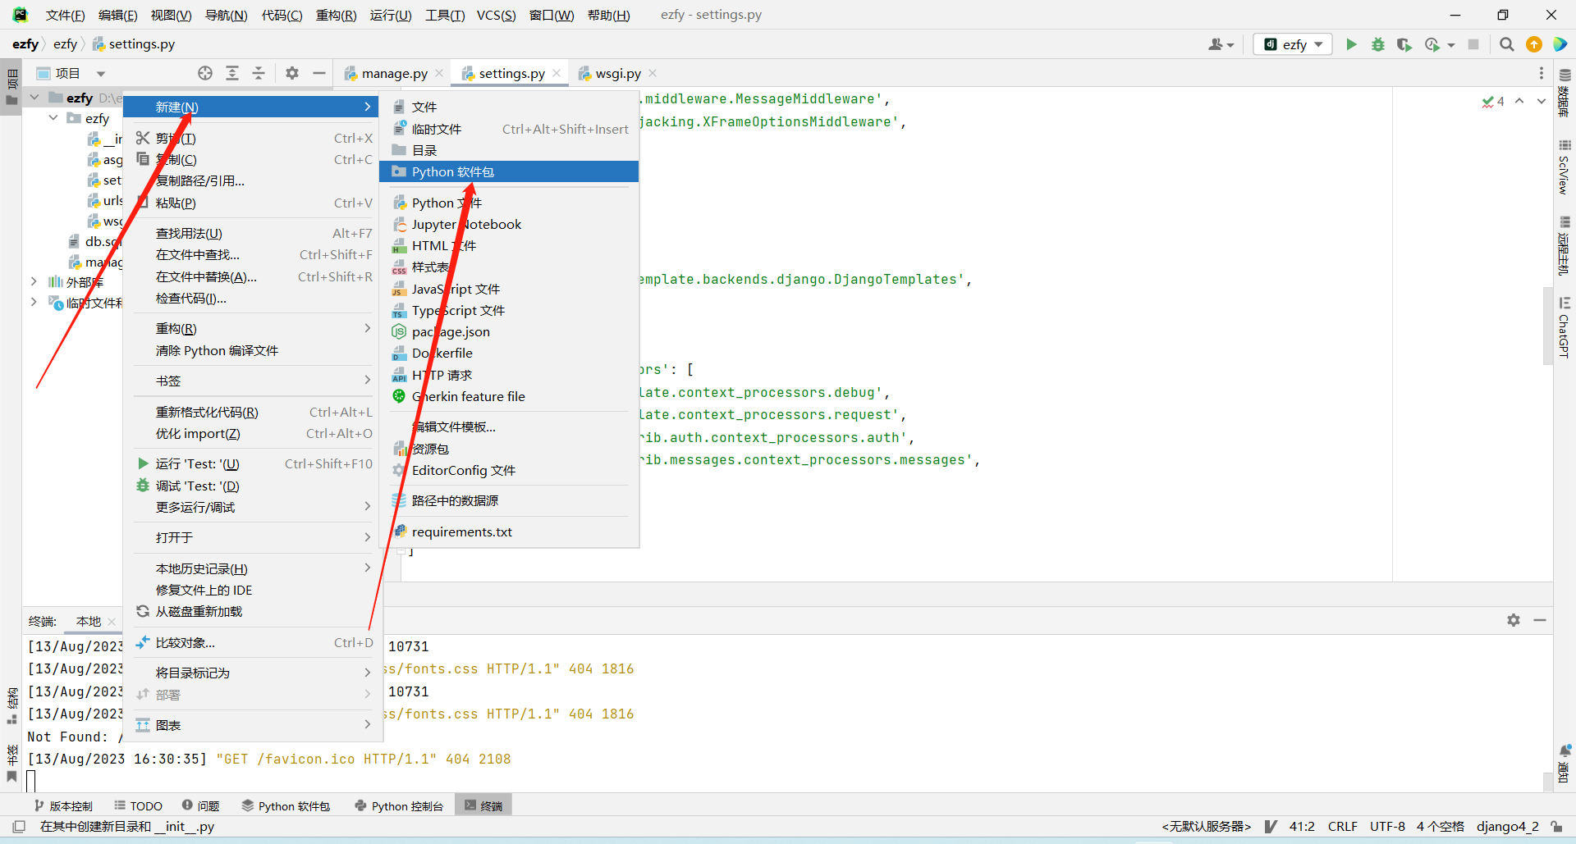Open the ChatGPT side panel
The image size is (1576, 844).
pyautogui.click(x=1565, y=328)
